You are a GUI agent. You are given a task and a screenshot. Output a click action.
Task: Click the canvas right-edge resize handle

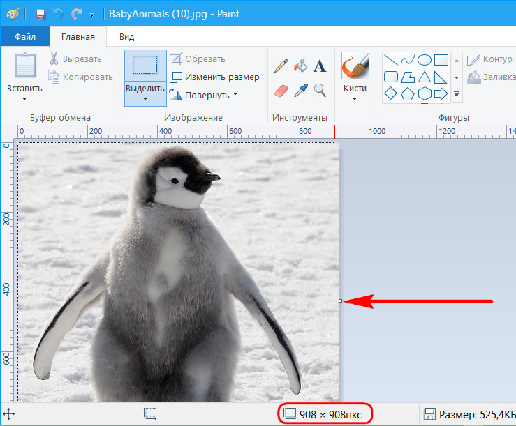tap(340, 301)
